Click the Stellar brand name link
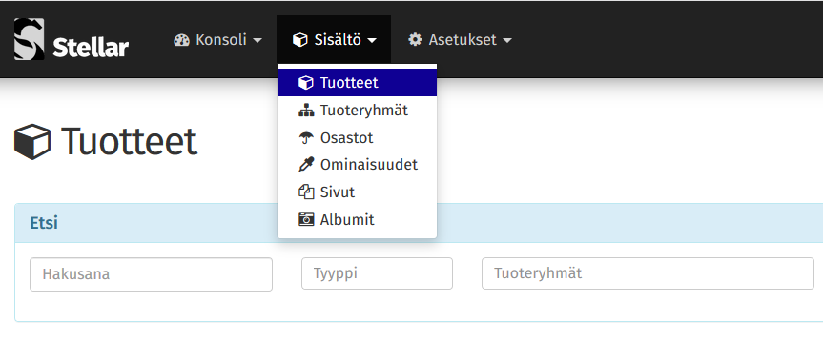This screenshot has width=823, height=343. [91, 48]
